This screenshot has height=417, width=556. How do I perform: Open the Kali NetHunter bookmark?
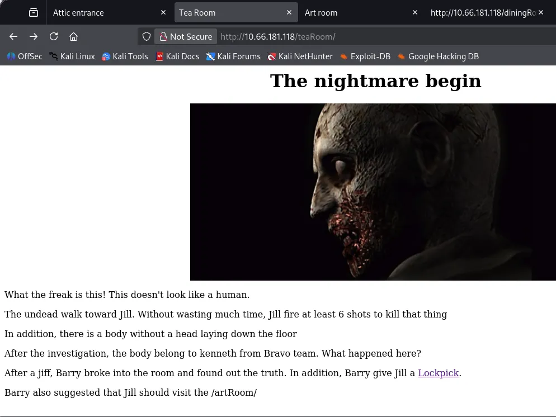(300, 56)
